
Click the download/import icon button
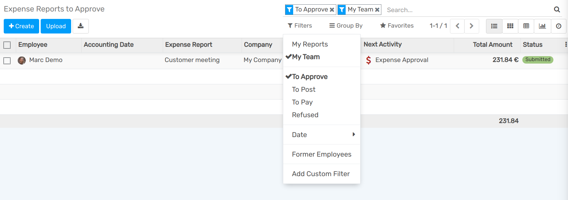[x=80, y=26]
